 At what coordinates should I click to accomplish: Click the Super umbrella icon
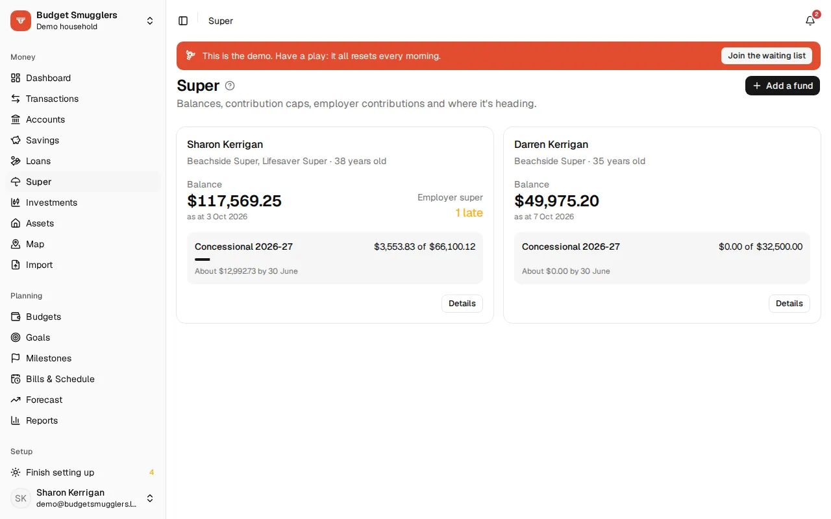(x=16, y=182)
